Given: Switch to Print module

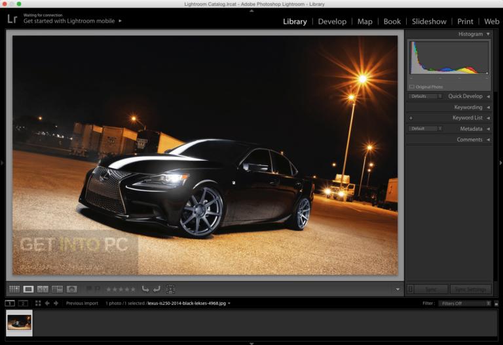Looking at the screenshot, I should point(465,22).
